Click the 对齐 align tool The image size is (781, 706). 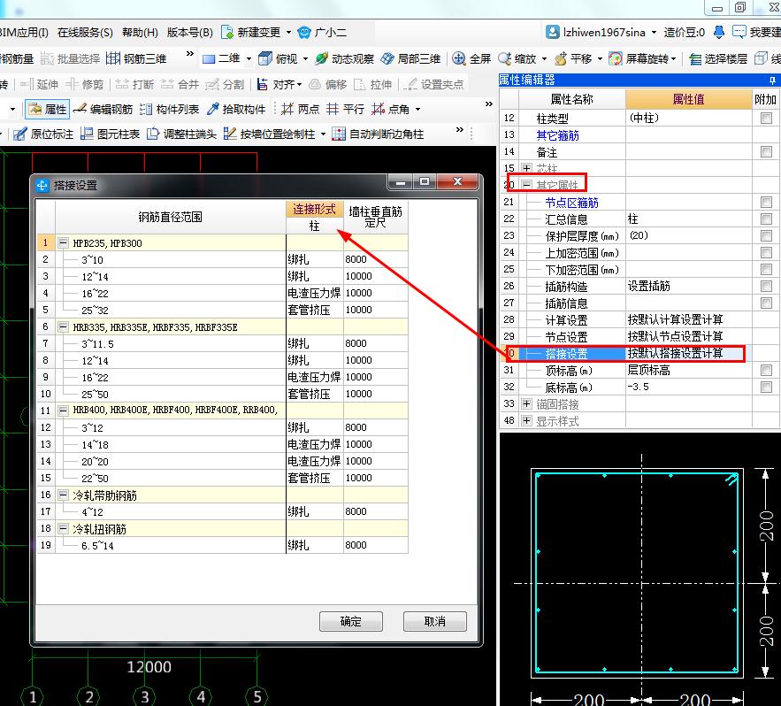[x=277, y=84]
